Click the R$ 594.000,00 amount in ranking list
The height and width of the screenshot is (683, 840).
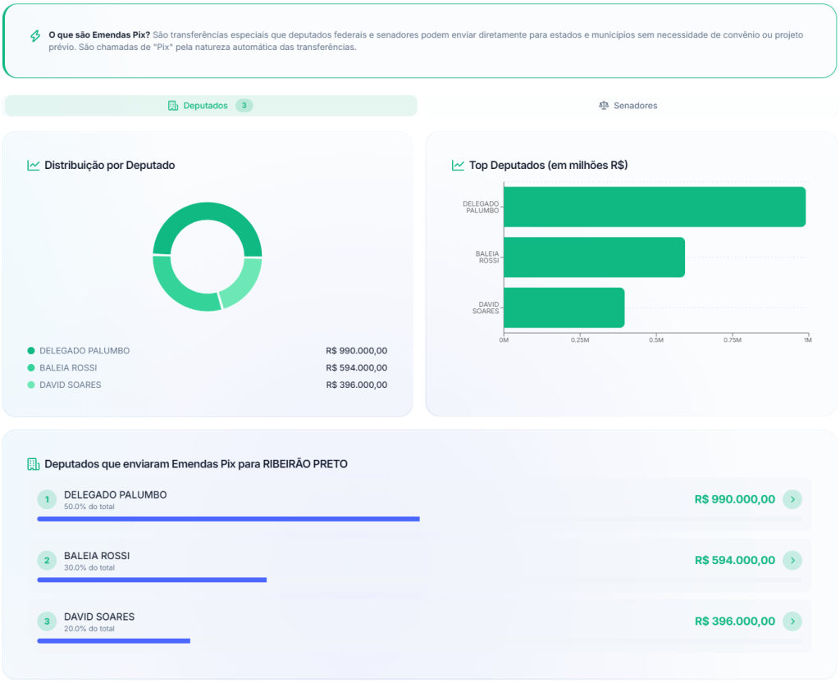[734, 560]
